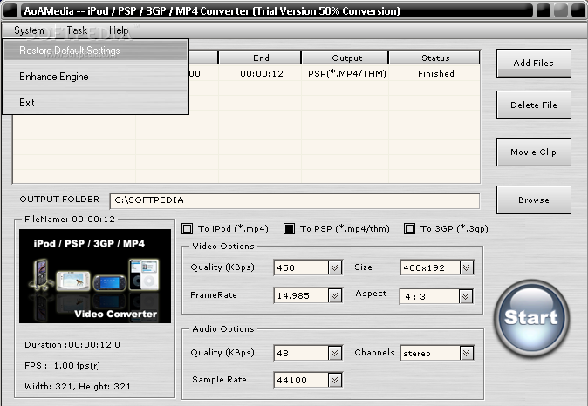
Task: Enable the To iPod (*.mp4) checkbox
Action: (187, 228)
